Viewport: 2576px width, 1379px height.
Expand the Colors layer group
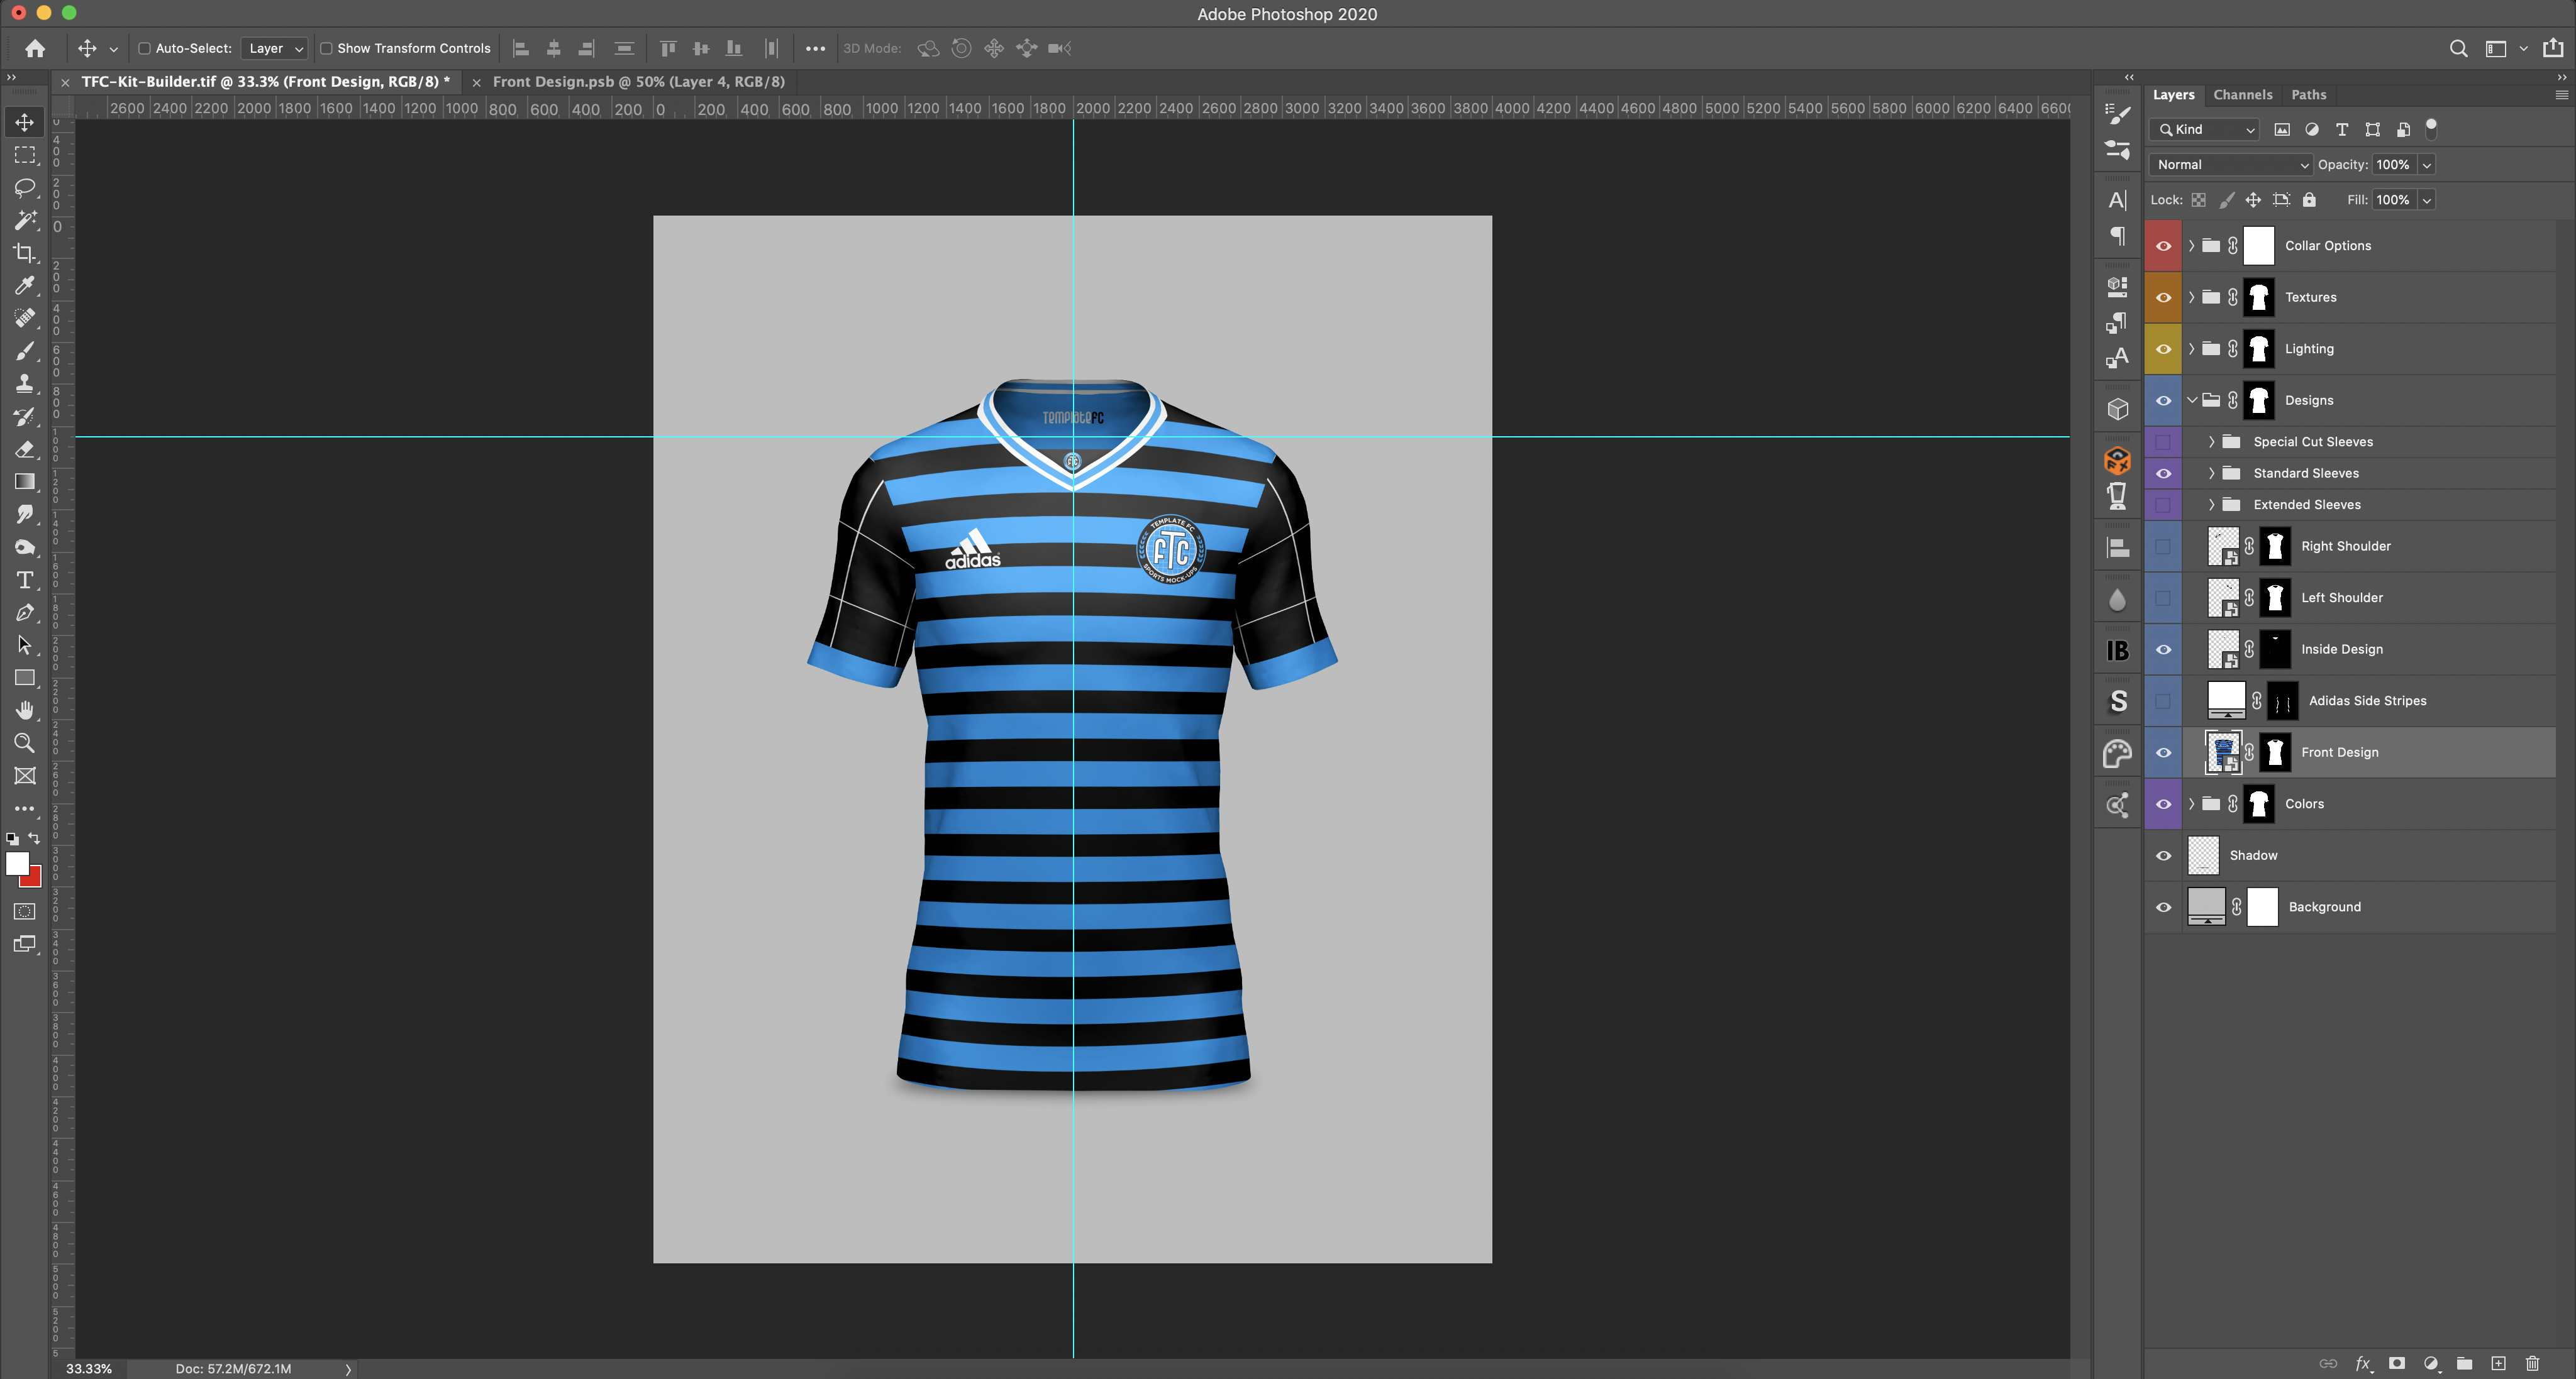[x=2192, y=803]
